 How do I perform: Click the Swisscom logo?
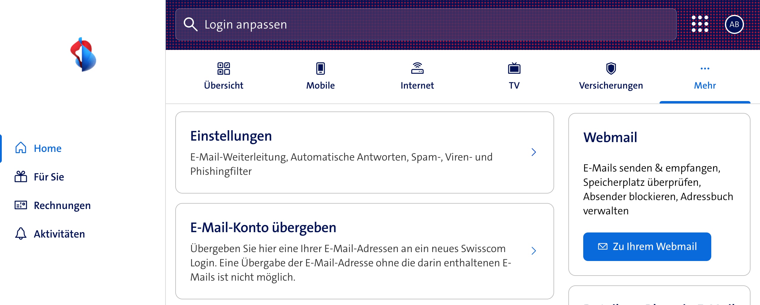[83, 54]
